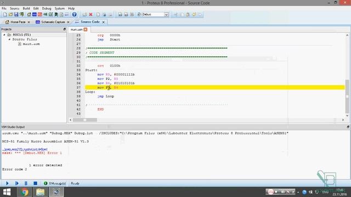This screenshot has height=197, width=351.
Task: Open PCB Layout from the red toolbar icon
Action: tap(40, 15)
